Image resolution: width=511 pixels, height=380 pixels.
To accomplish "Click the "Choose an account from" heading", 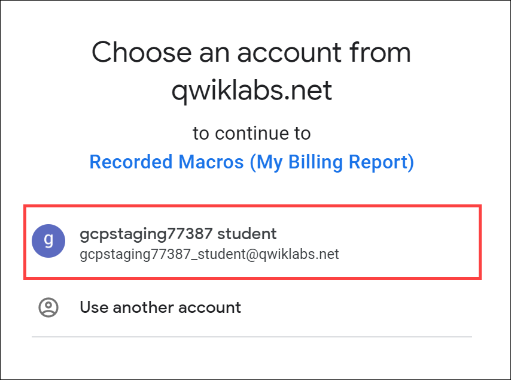I will click(251, 52).
